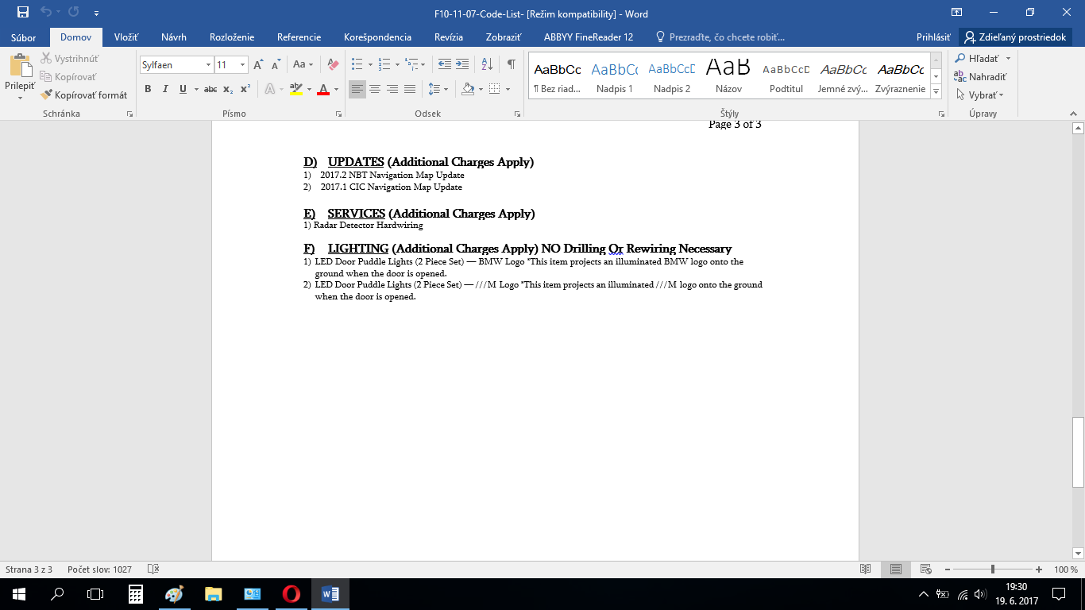Screen dimensions: 1085x610
Task: Expand the Styles gallery more arrow
Action: (x=936, y=92)
